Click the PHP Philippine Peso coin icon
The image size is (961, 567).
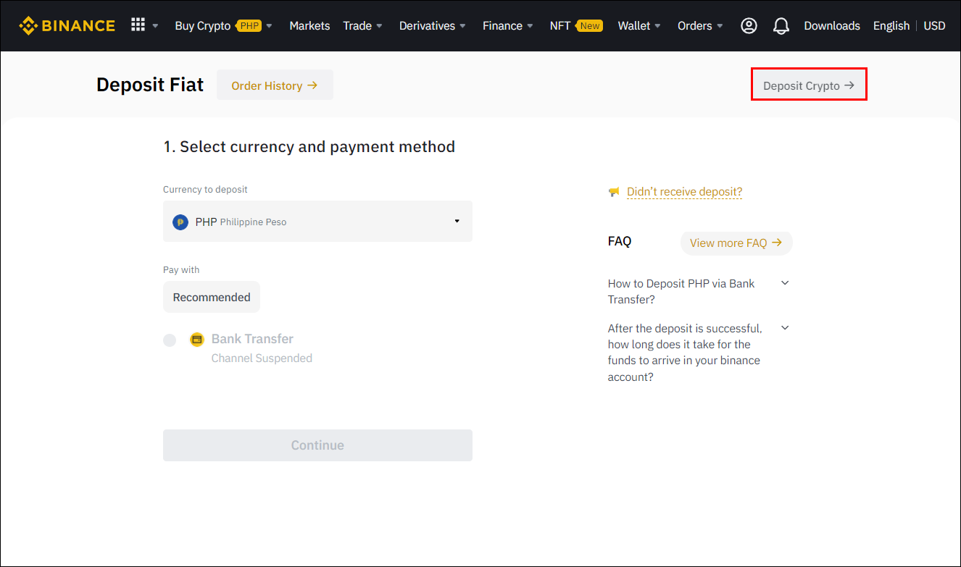point(180,222)
